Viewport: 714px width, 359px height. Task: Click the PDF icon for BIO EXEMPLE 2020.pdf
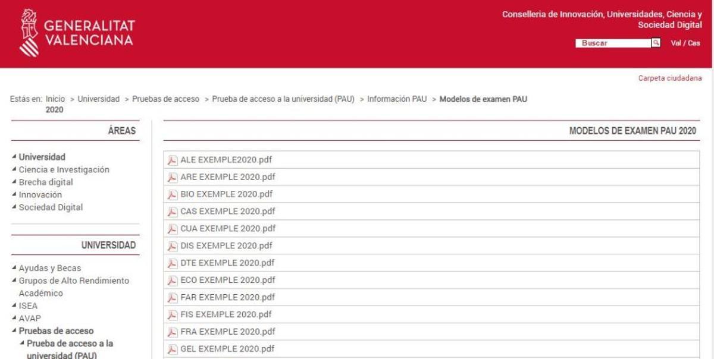pos(171,194)
